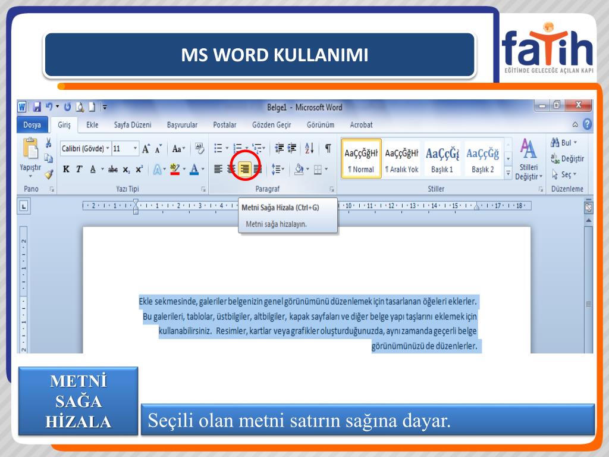Toggle Italic with the T button
This screenshot has height=457, width=609.
pyautogui.click(x=79, y=169)
